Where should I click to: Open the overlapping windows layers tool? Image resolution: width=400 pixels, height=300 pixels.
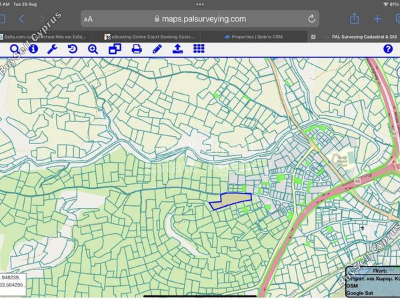click(115, 49)
